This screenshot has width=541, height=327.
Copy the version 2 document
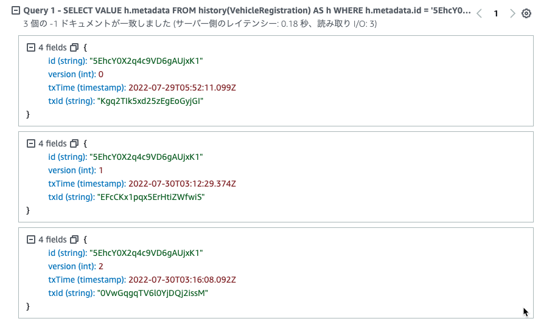point(74,240)
